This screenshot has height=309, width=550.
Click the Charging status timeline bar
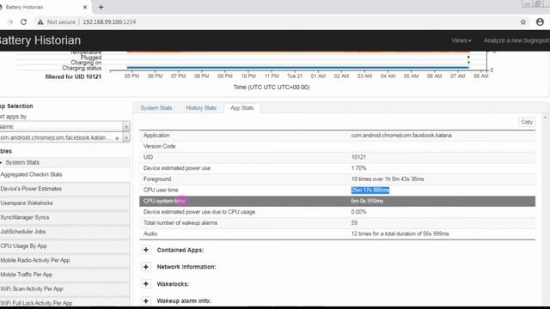point(298,67)
